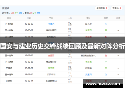Image resolution: width=125 pixels, height=90 pixels.
Task: Click the 0:2 score in the 19-03-25 row
Action: 70,23
